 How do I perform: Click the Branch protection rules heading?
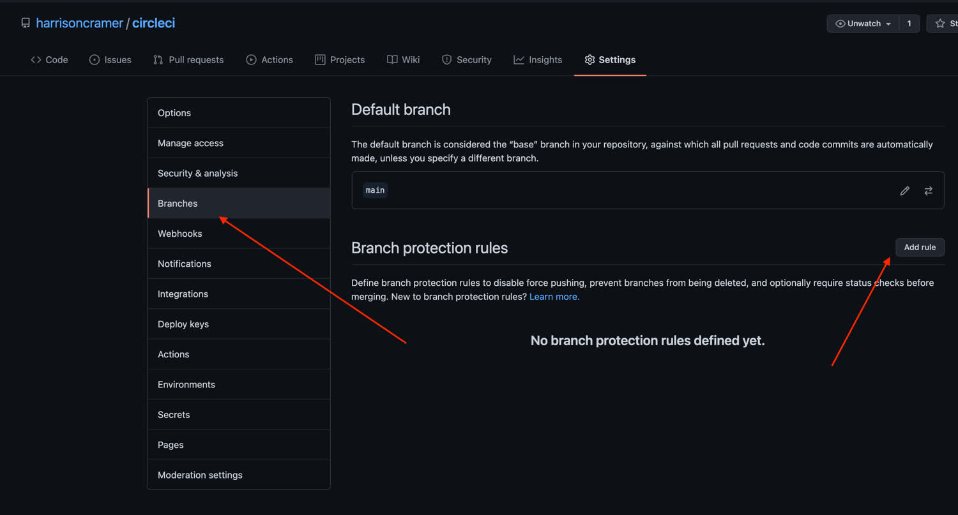[430, 248]
